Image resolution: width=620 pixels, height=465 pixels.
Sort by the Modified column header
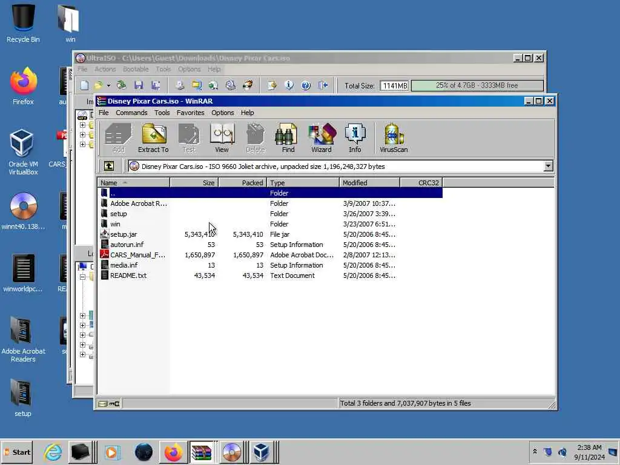click(370, 183)
